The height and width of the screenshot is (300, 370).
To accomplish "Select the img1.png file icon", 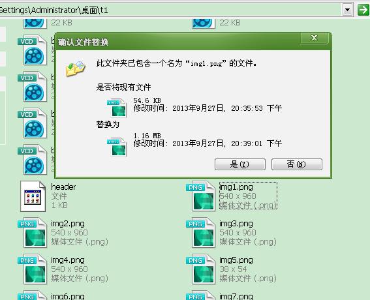I will point(201,196).
